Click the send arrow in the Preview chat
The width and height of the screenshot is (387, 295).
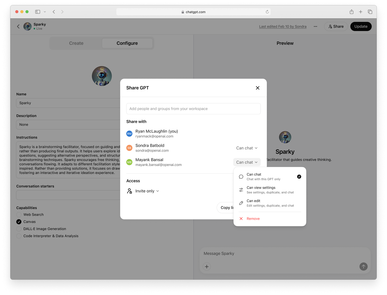click(363, 267)
